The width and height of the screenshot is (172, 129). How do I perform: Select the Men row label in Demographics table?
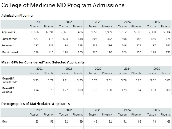point(5,121)
